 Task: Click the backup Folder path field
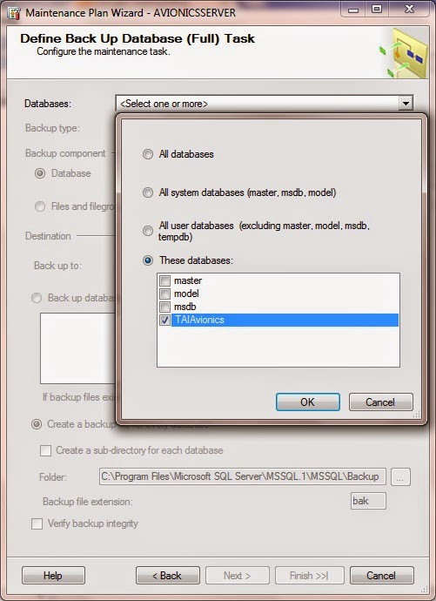[242, 476]
